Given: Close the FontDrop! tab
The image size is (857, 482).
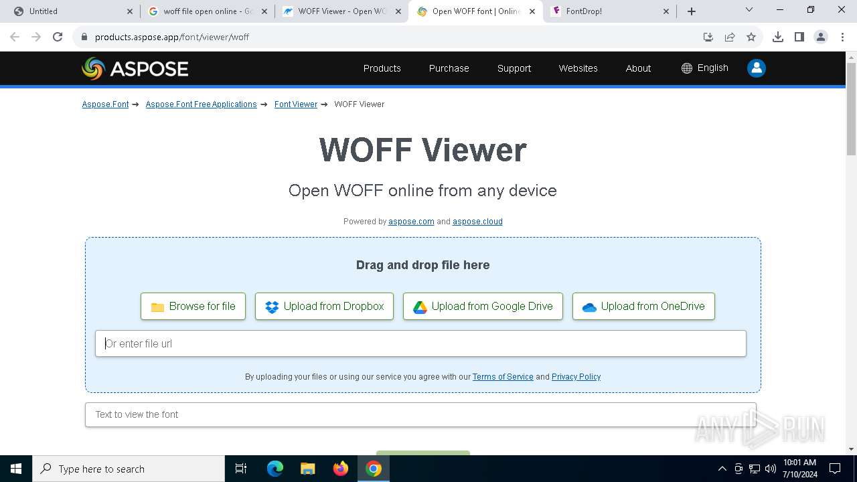Looking at the screenshot, I should pyautogui.click(x=666, y=11).
